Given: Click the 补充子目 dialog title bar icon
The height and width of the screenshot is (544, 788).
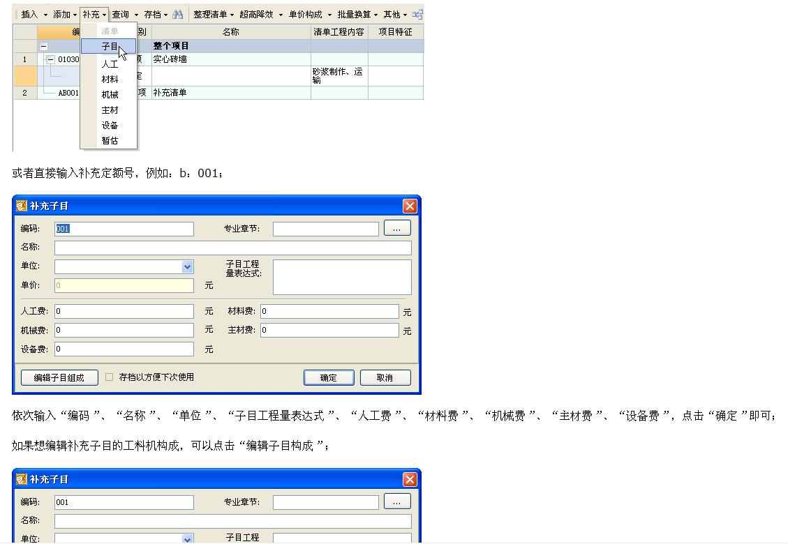Looking at the screenshot, I should coord(20,205).
